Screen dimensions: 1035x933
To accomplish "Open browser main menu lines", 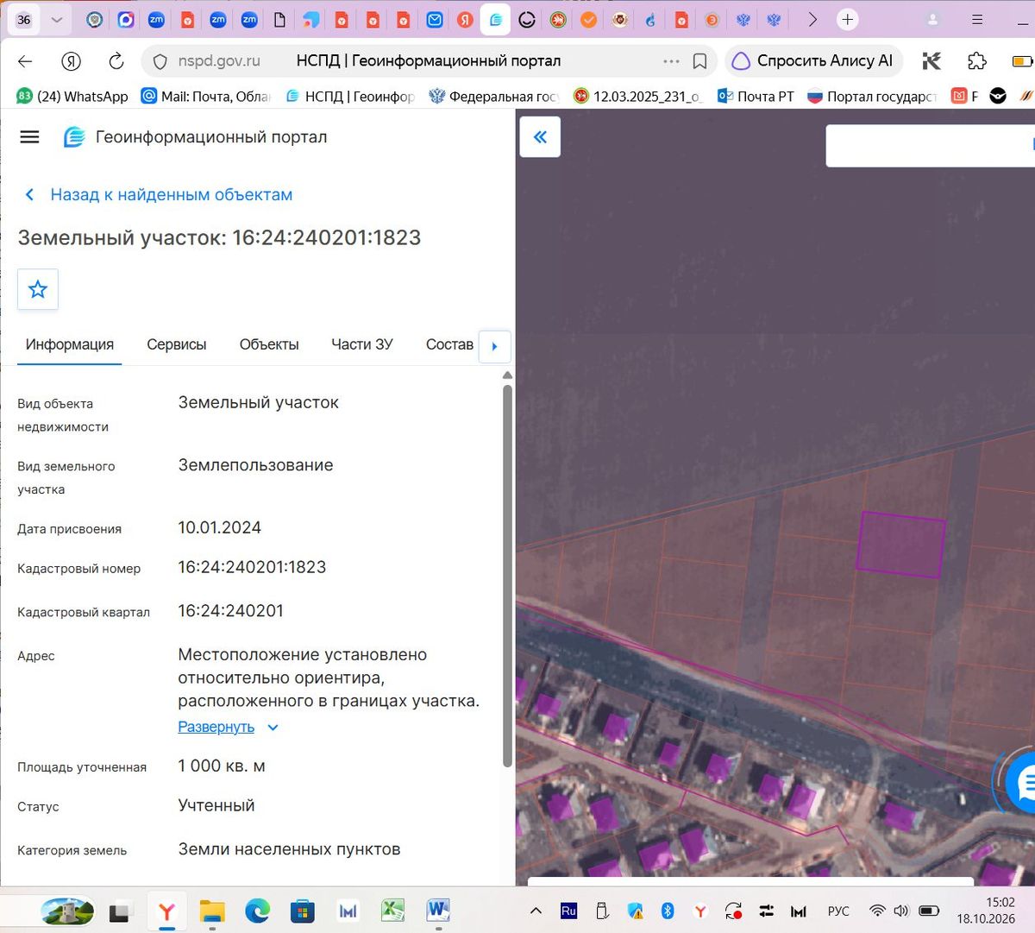I will tap(976, 19).
